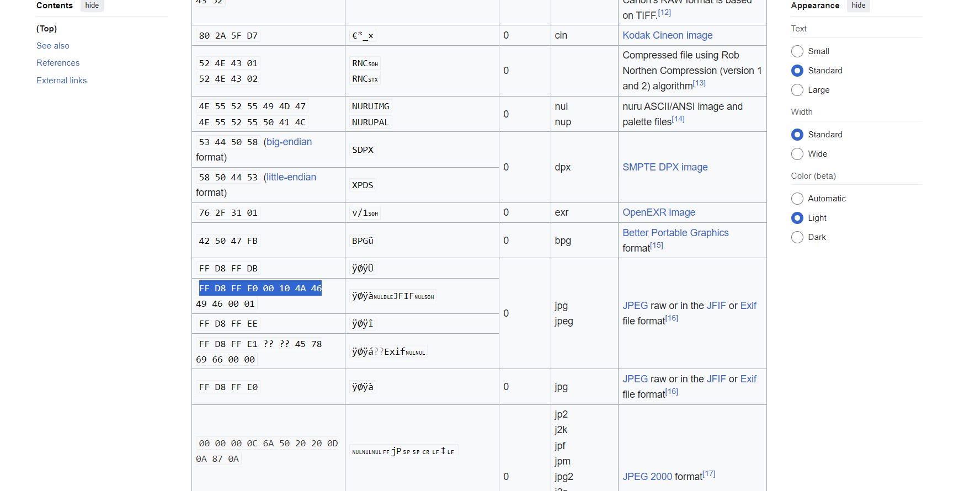The image size is (959, 491).
Task: Follow the OpenEXR image link
Action: 659,212
